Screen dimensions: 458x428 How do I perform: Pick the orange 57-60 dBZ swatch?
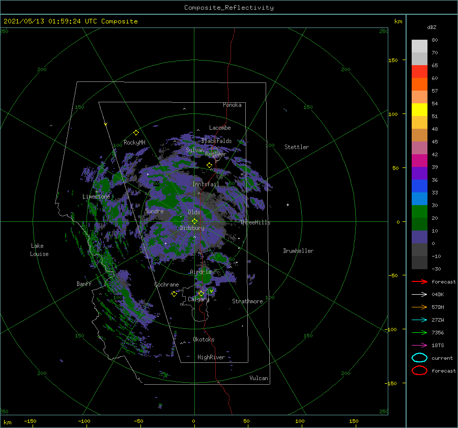tap(419, 84)
